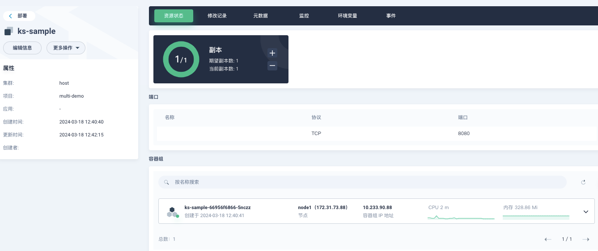
Task: Open the 元数据 tab
Action: [x=260, y=16]
